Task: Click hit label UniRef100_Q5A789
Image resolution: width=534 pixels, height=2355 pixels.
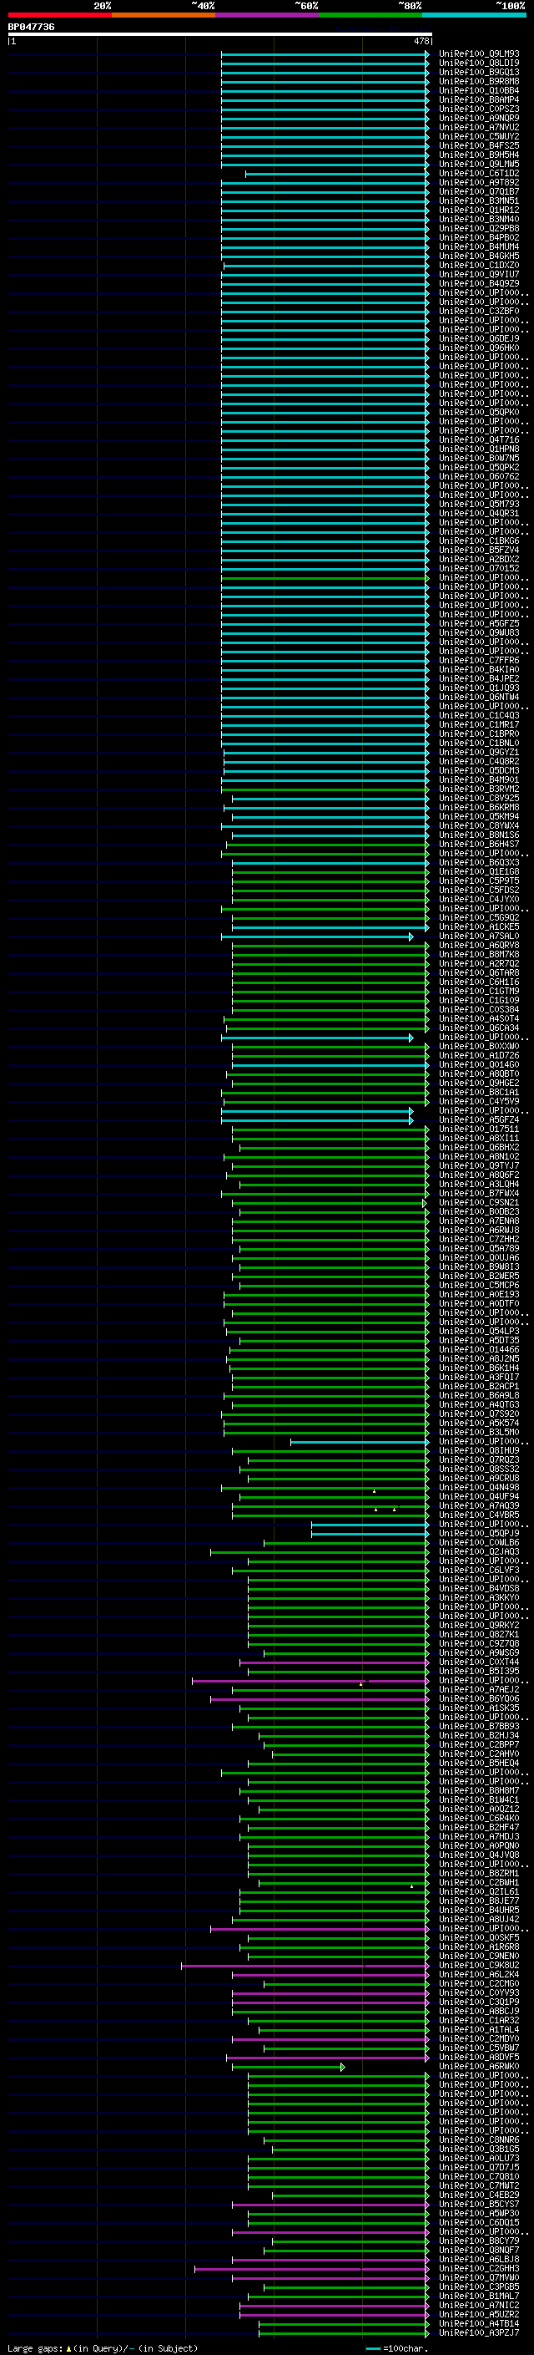Action: point(479,1248)
